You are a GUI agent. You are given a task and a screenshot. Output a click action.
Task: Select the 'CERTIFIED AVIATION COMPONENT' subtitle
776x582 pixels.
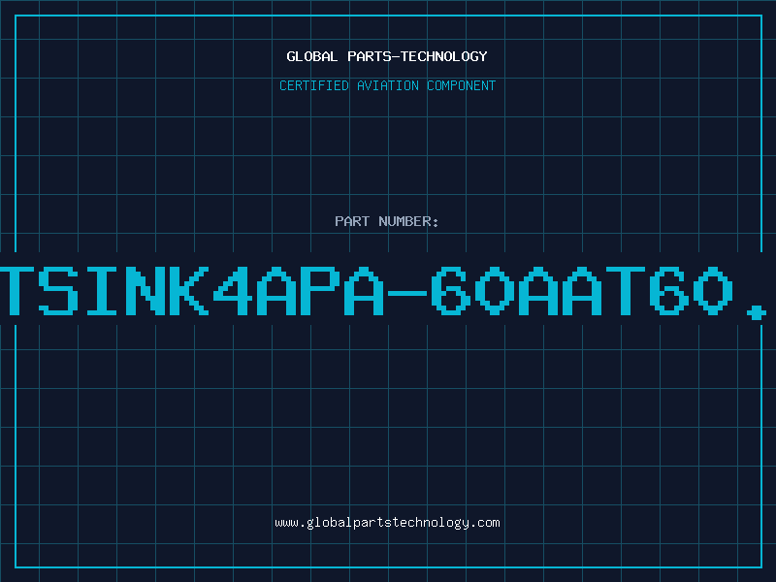tap(387, 85)
